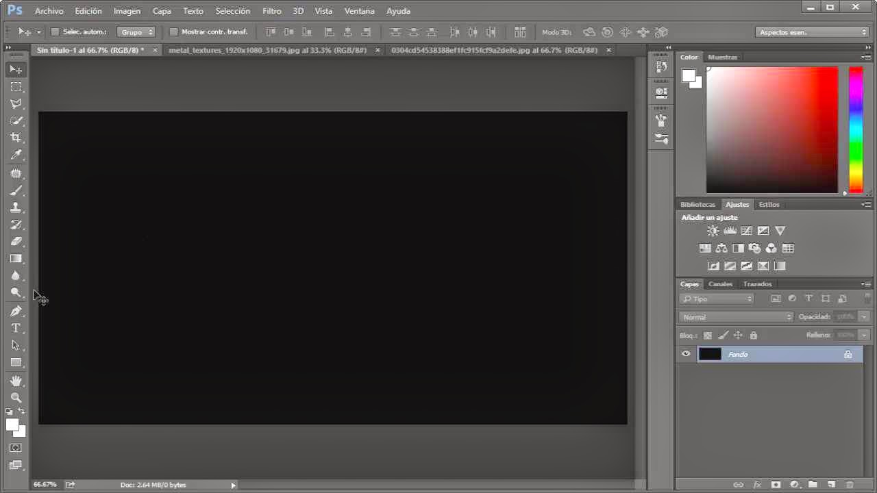Select the Zoom tool in toolbar

coord(16,398)
